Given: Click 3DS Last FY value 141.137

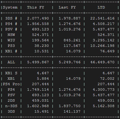Looking at the screenshot, I should point(72,111).
